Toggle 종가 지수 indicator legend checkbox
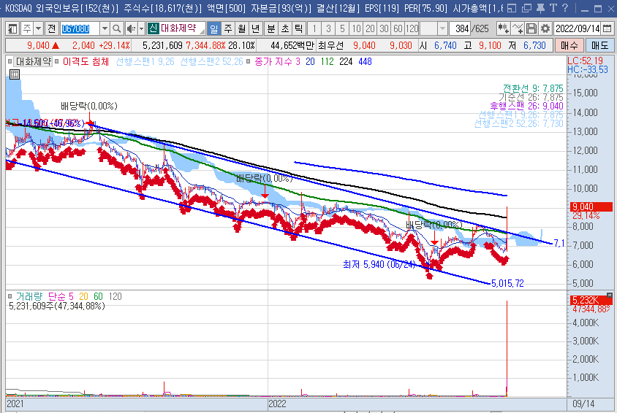 (x=249, y=61)
